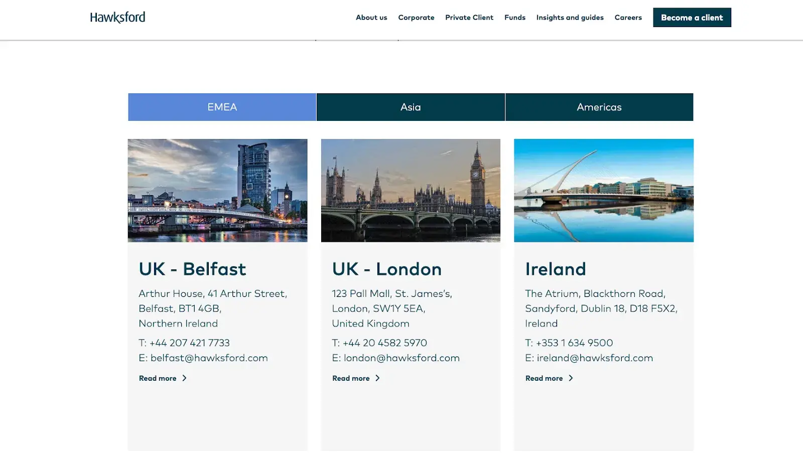803x464 pixels.
Task: Switch to the Asia tab
Action: point(411,107)
